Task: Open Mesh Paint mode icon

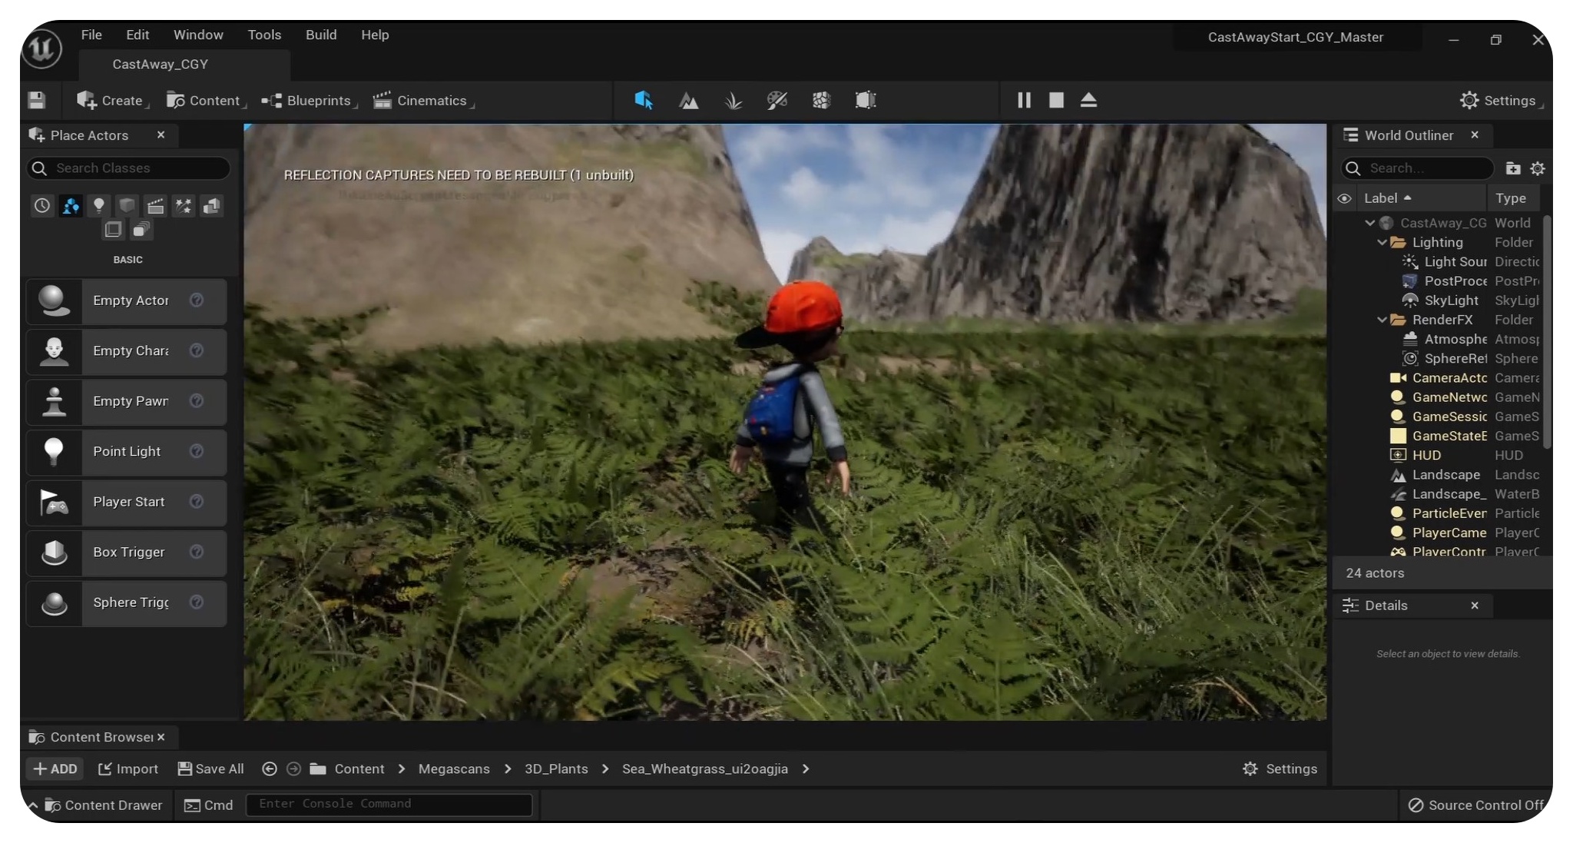Action: pyautogui.click(x=777, y=101)
